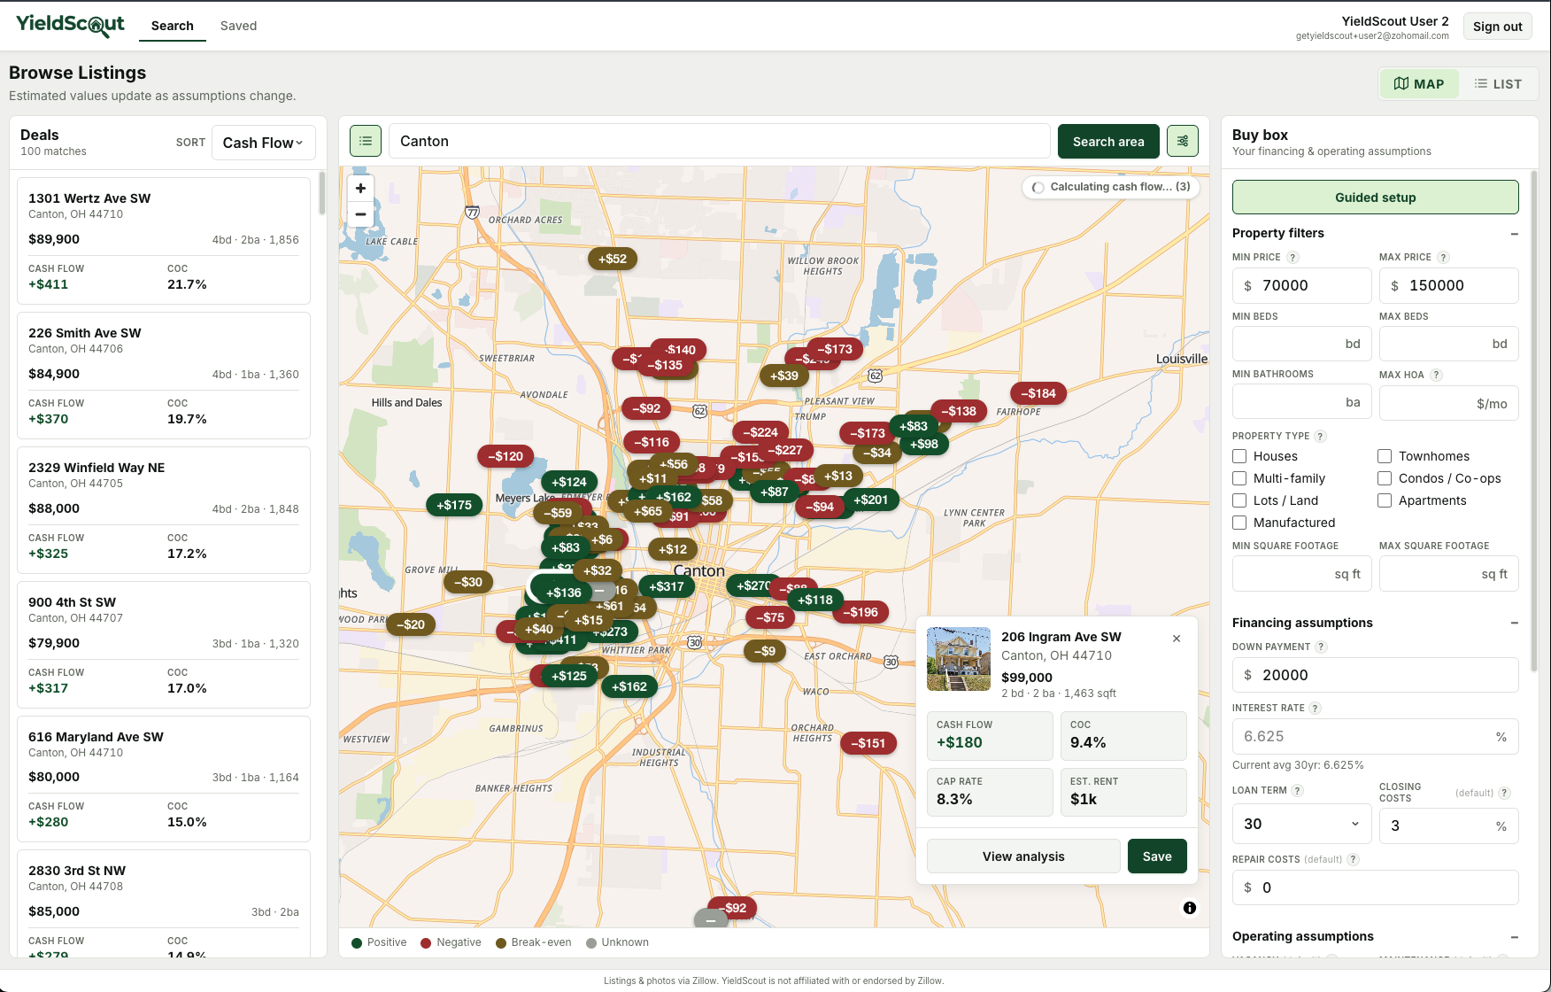Click the Max Price input field
This screenshot has width=1551, height=992.
click(1448, 285)
